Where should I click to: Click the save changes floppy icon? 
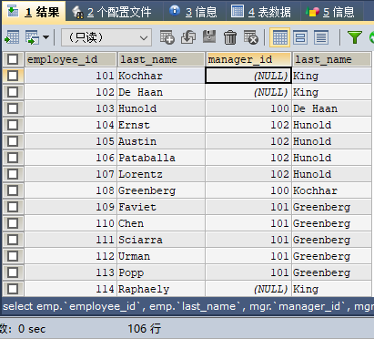coord(209,37)
